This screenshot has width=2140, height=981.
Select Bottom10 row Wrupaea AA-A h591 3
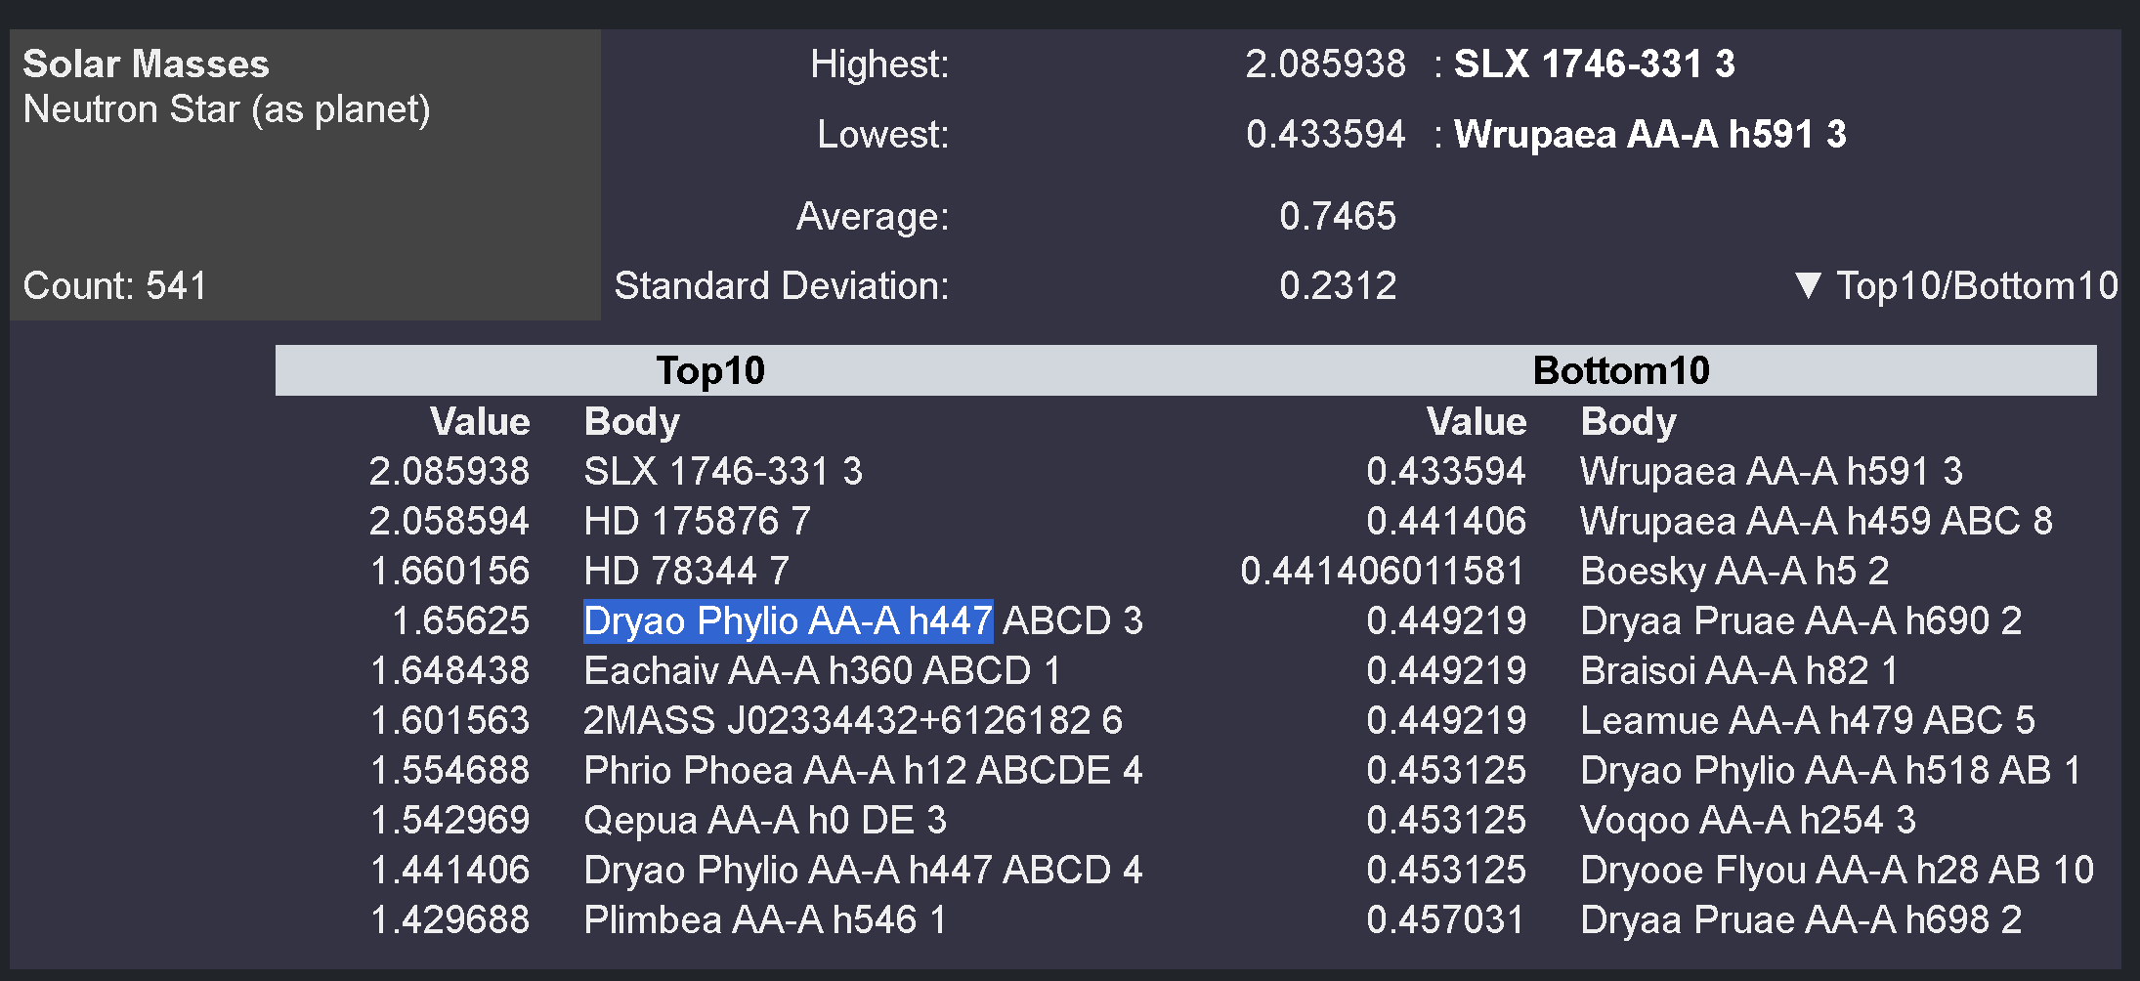coord(1772,471)
